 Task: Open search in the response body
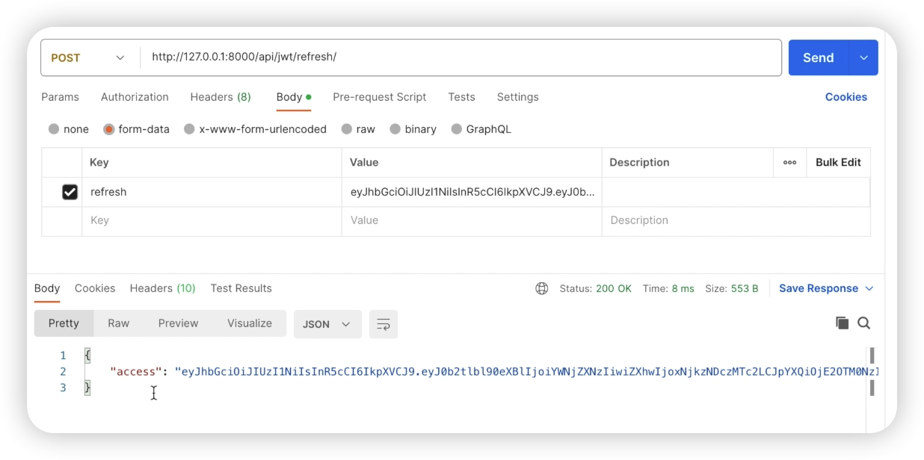click(x=864, y=323)
